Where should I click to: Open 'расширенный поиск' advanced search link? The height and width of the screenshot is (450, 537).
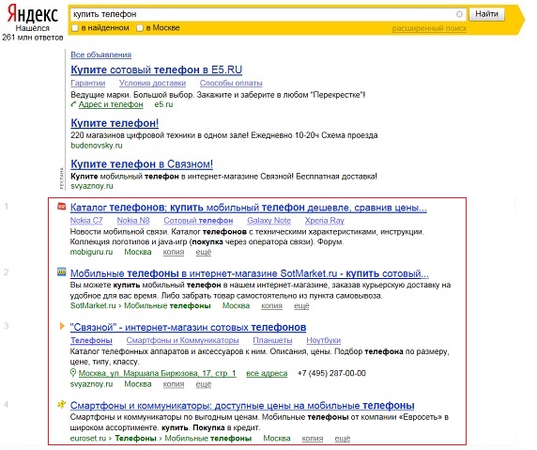click(429, 28)
